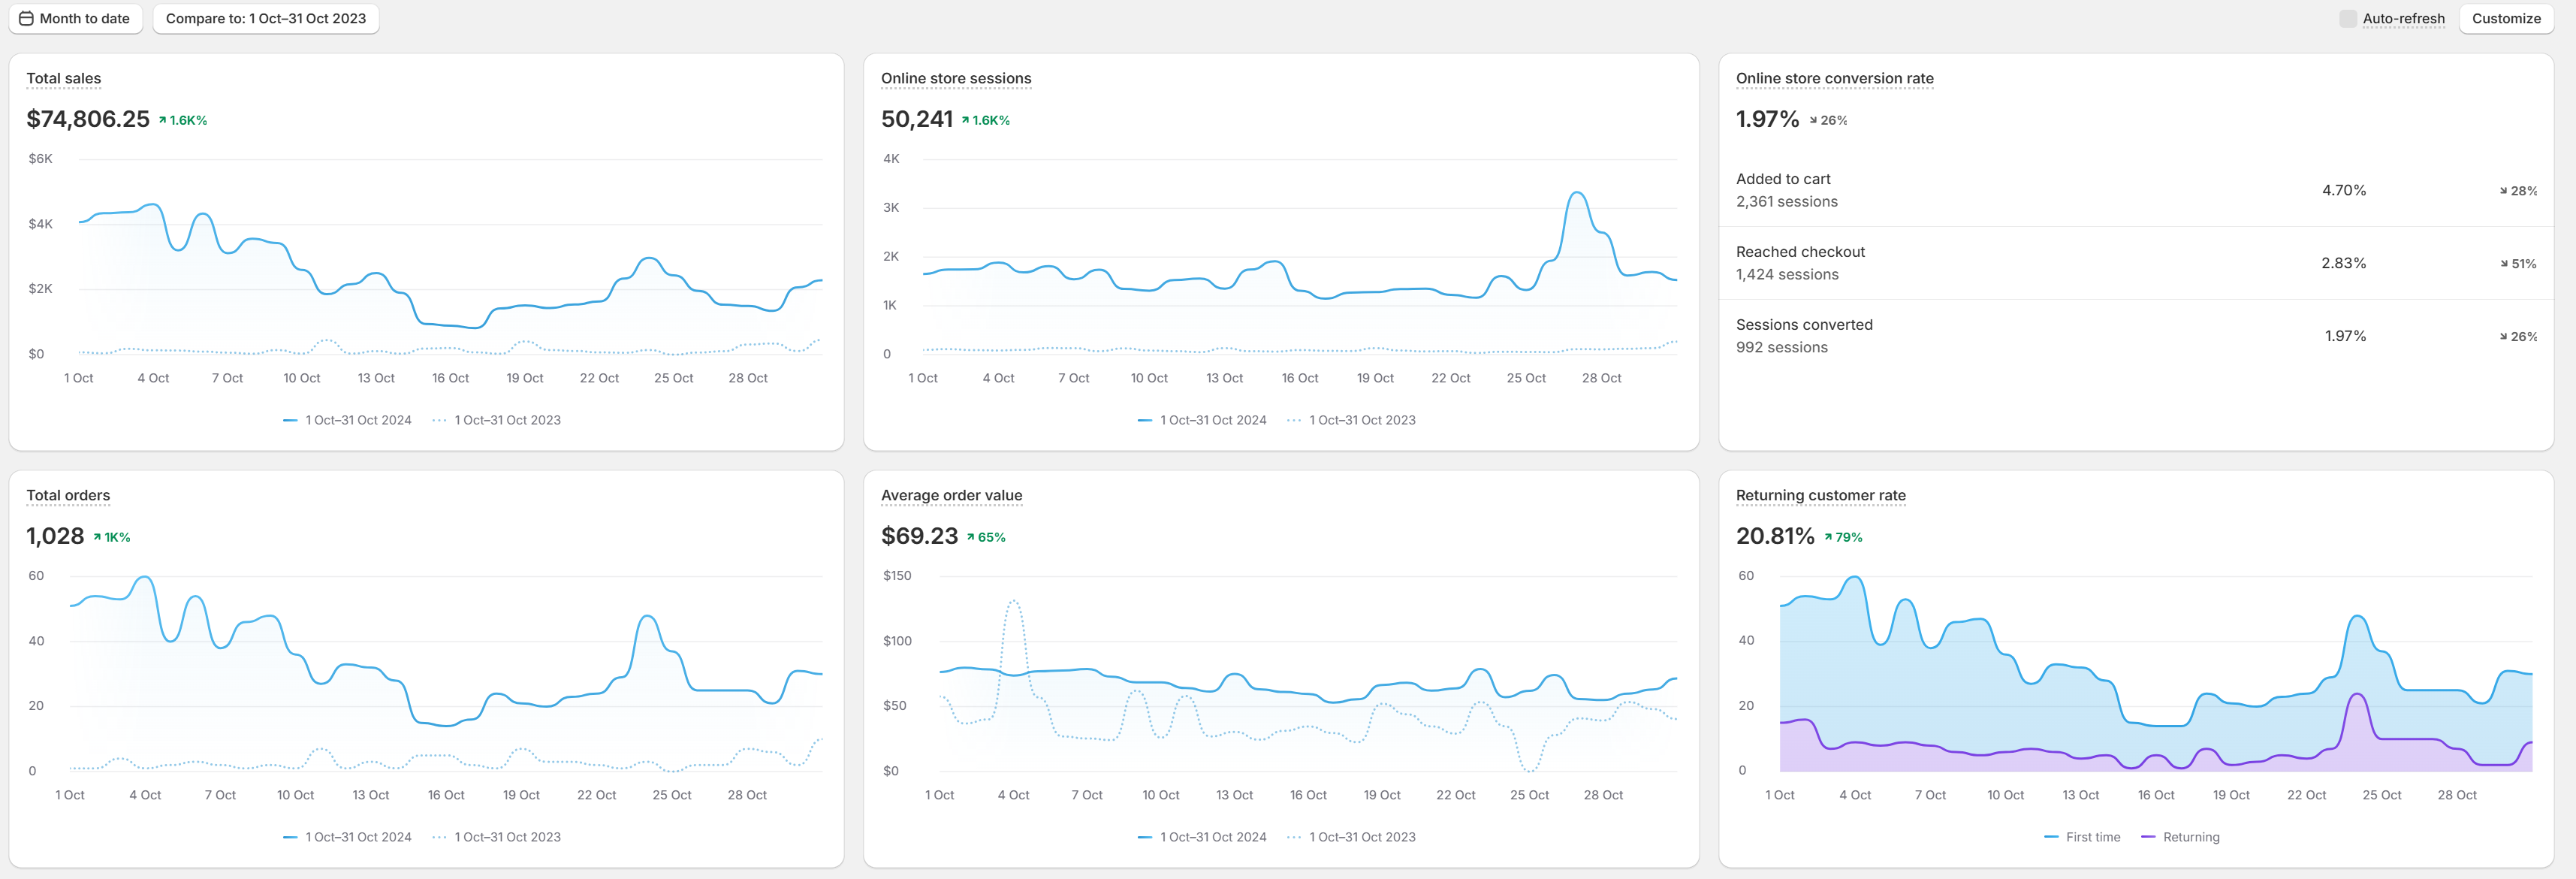This screenshot has width=2576, height=879.
Task: Click the Total orders 1K% increase indicator
Action: tap(112, 537)
